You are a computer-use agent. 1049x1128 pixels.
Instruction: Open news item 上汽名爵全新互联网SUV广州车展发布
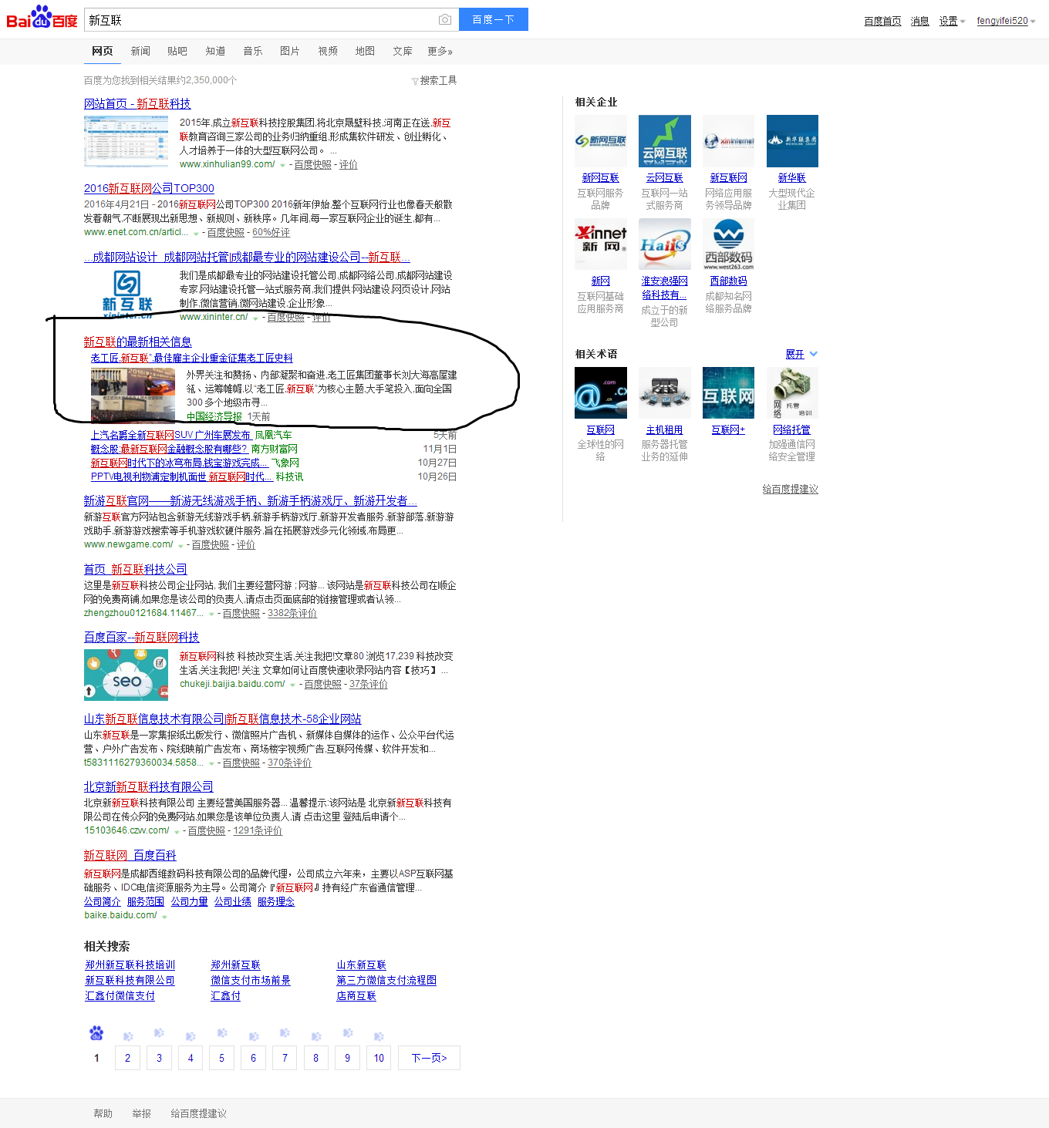tap(170, 435)
